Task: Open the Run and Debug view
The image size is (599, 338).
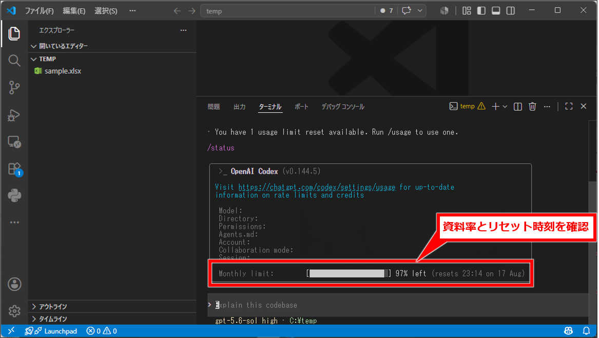Action: (x=14, y=115)
